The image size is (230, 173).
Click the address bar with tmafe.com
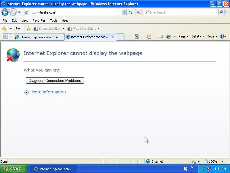76,12
